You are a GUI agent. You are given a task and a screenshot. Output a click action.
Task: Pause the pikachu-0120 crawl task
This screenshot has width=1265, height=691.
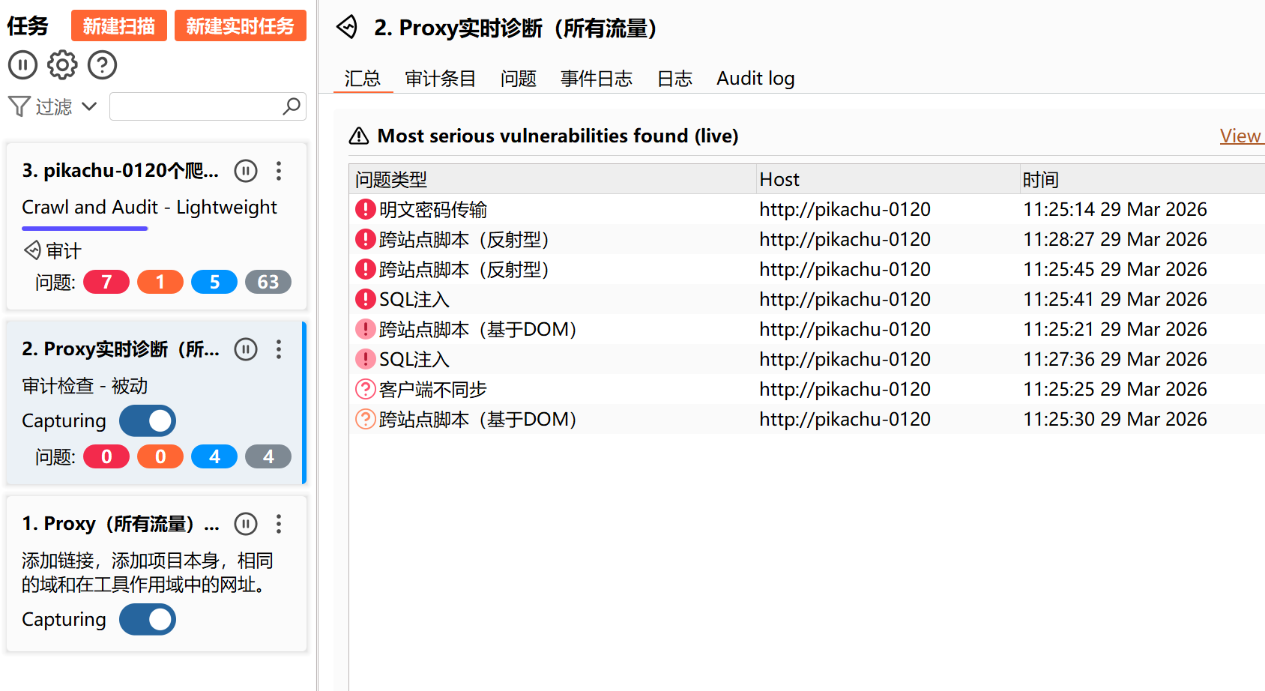click(x=246, y=171)
